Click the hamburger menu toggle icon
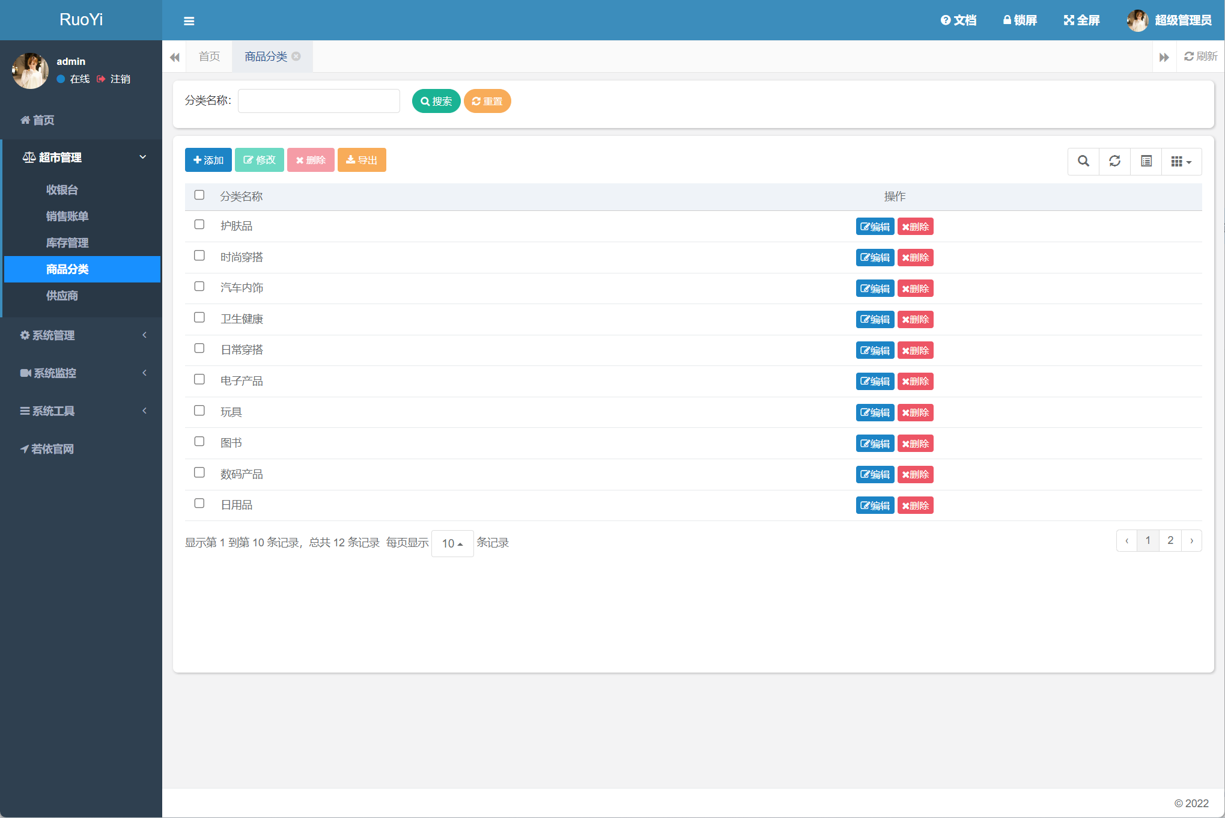Image resolution: width=1225 pixels, height=818 pixels. pyautogui.click(x=189, y=21)
